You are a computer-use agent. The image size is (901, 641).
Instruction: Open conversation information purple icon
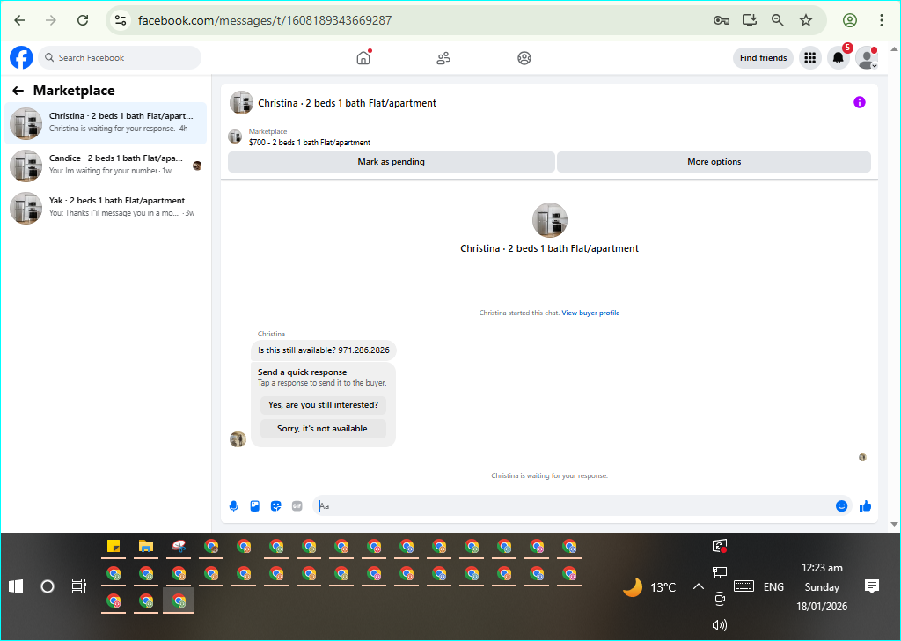860,102
